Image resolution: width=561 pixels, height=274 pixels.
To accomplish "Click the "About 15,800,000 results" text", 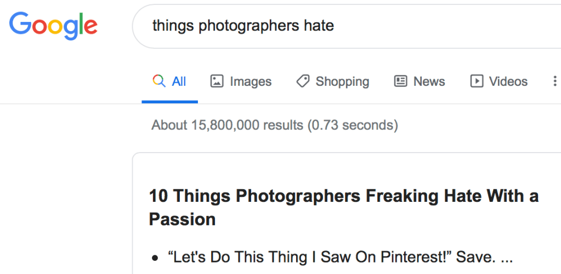I will [x=227, y=125].
